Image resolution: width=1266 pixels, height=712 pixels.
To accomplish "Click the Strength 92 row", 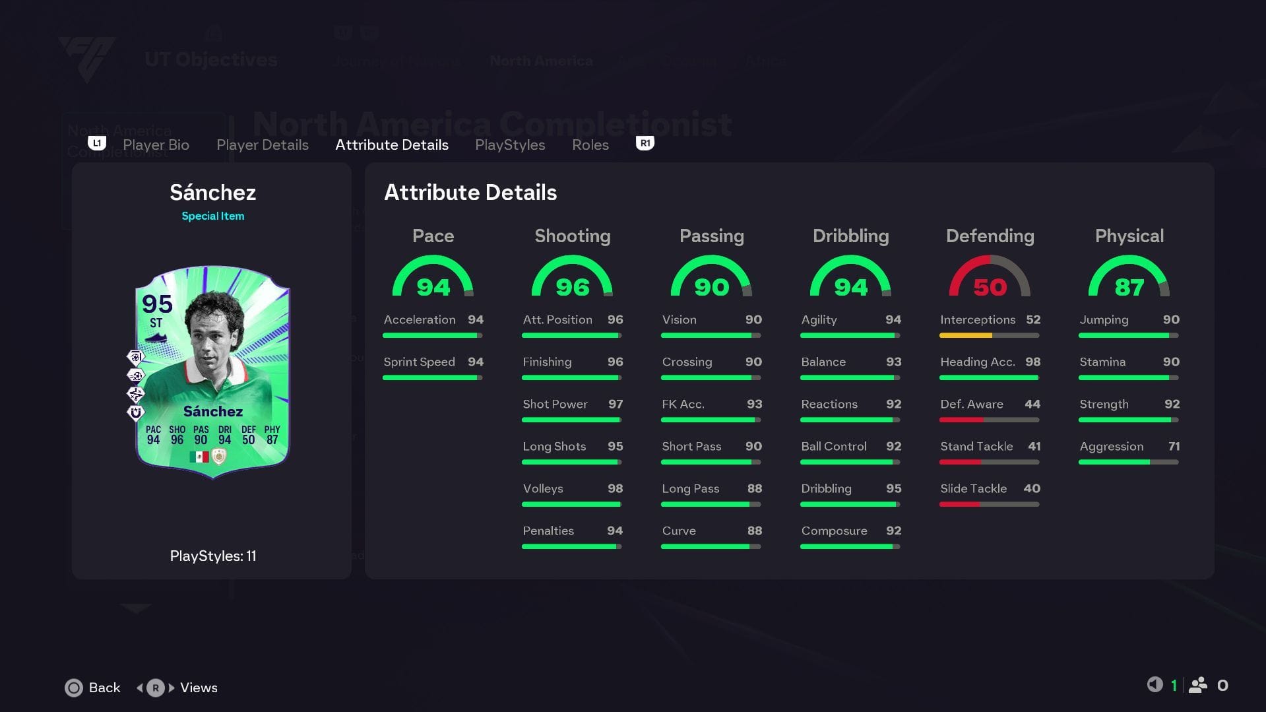I will click(x=1129, y=410).
